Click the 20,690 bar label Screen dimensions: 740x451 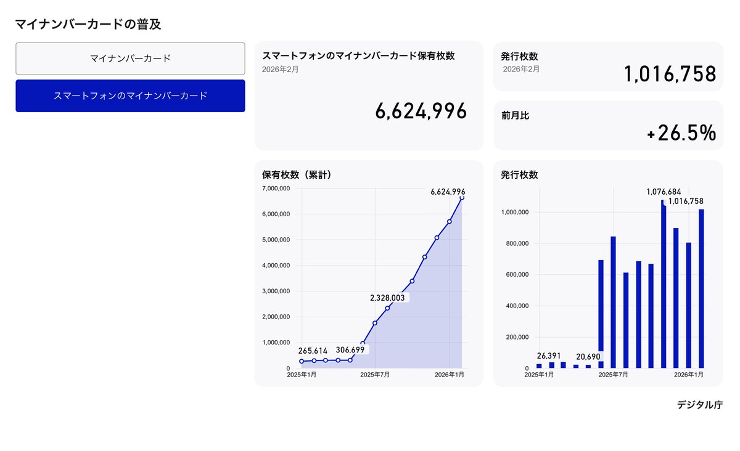pyautogui.click(x=589, y=356)
